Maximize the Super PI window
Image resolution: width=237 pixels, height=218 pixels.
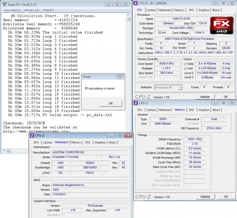[x=117, y=5]
